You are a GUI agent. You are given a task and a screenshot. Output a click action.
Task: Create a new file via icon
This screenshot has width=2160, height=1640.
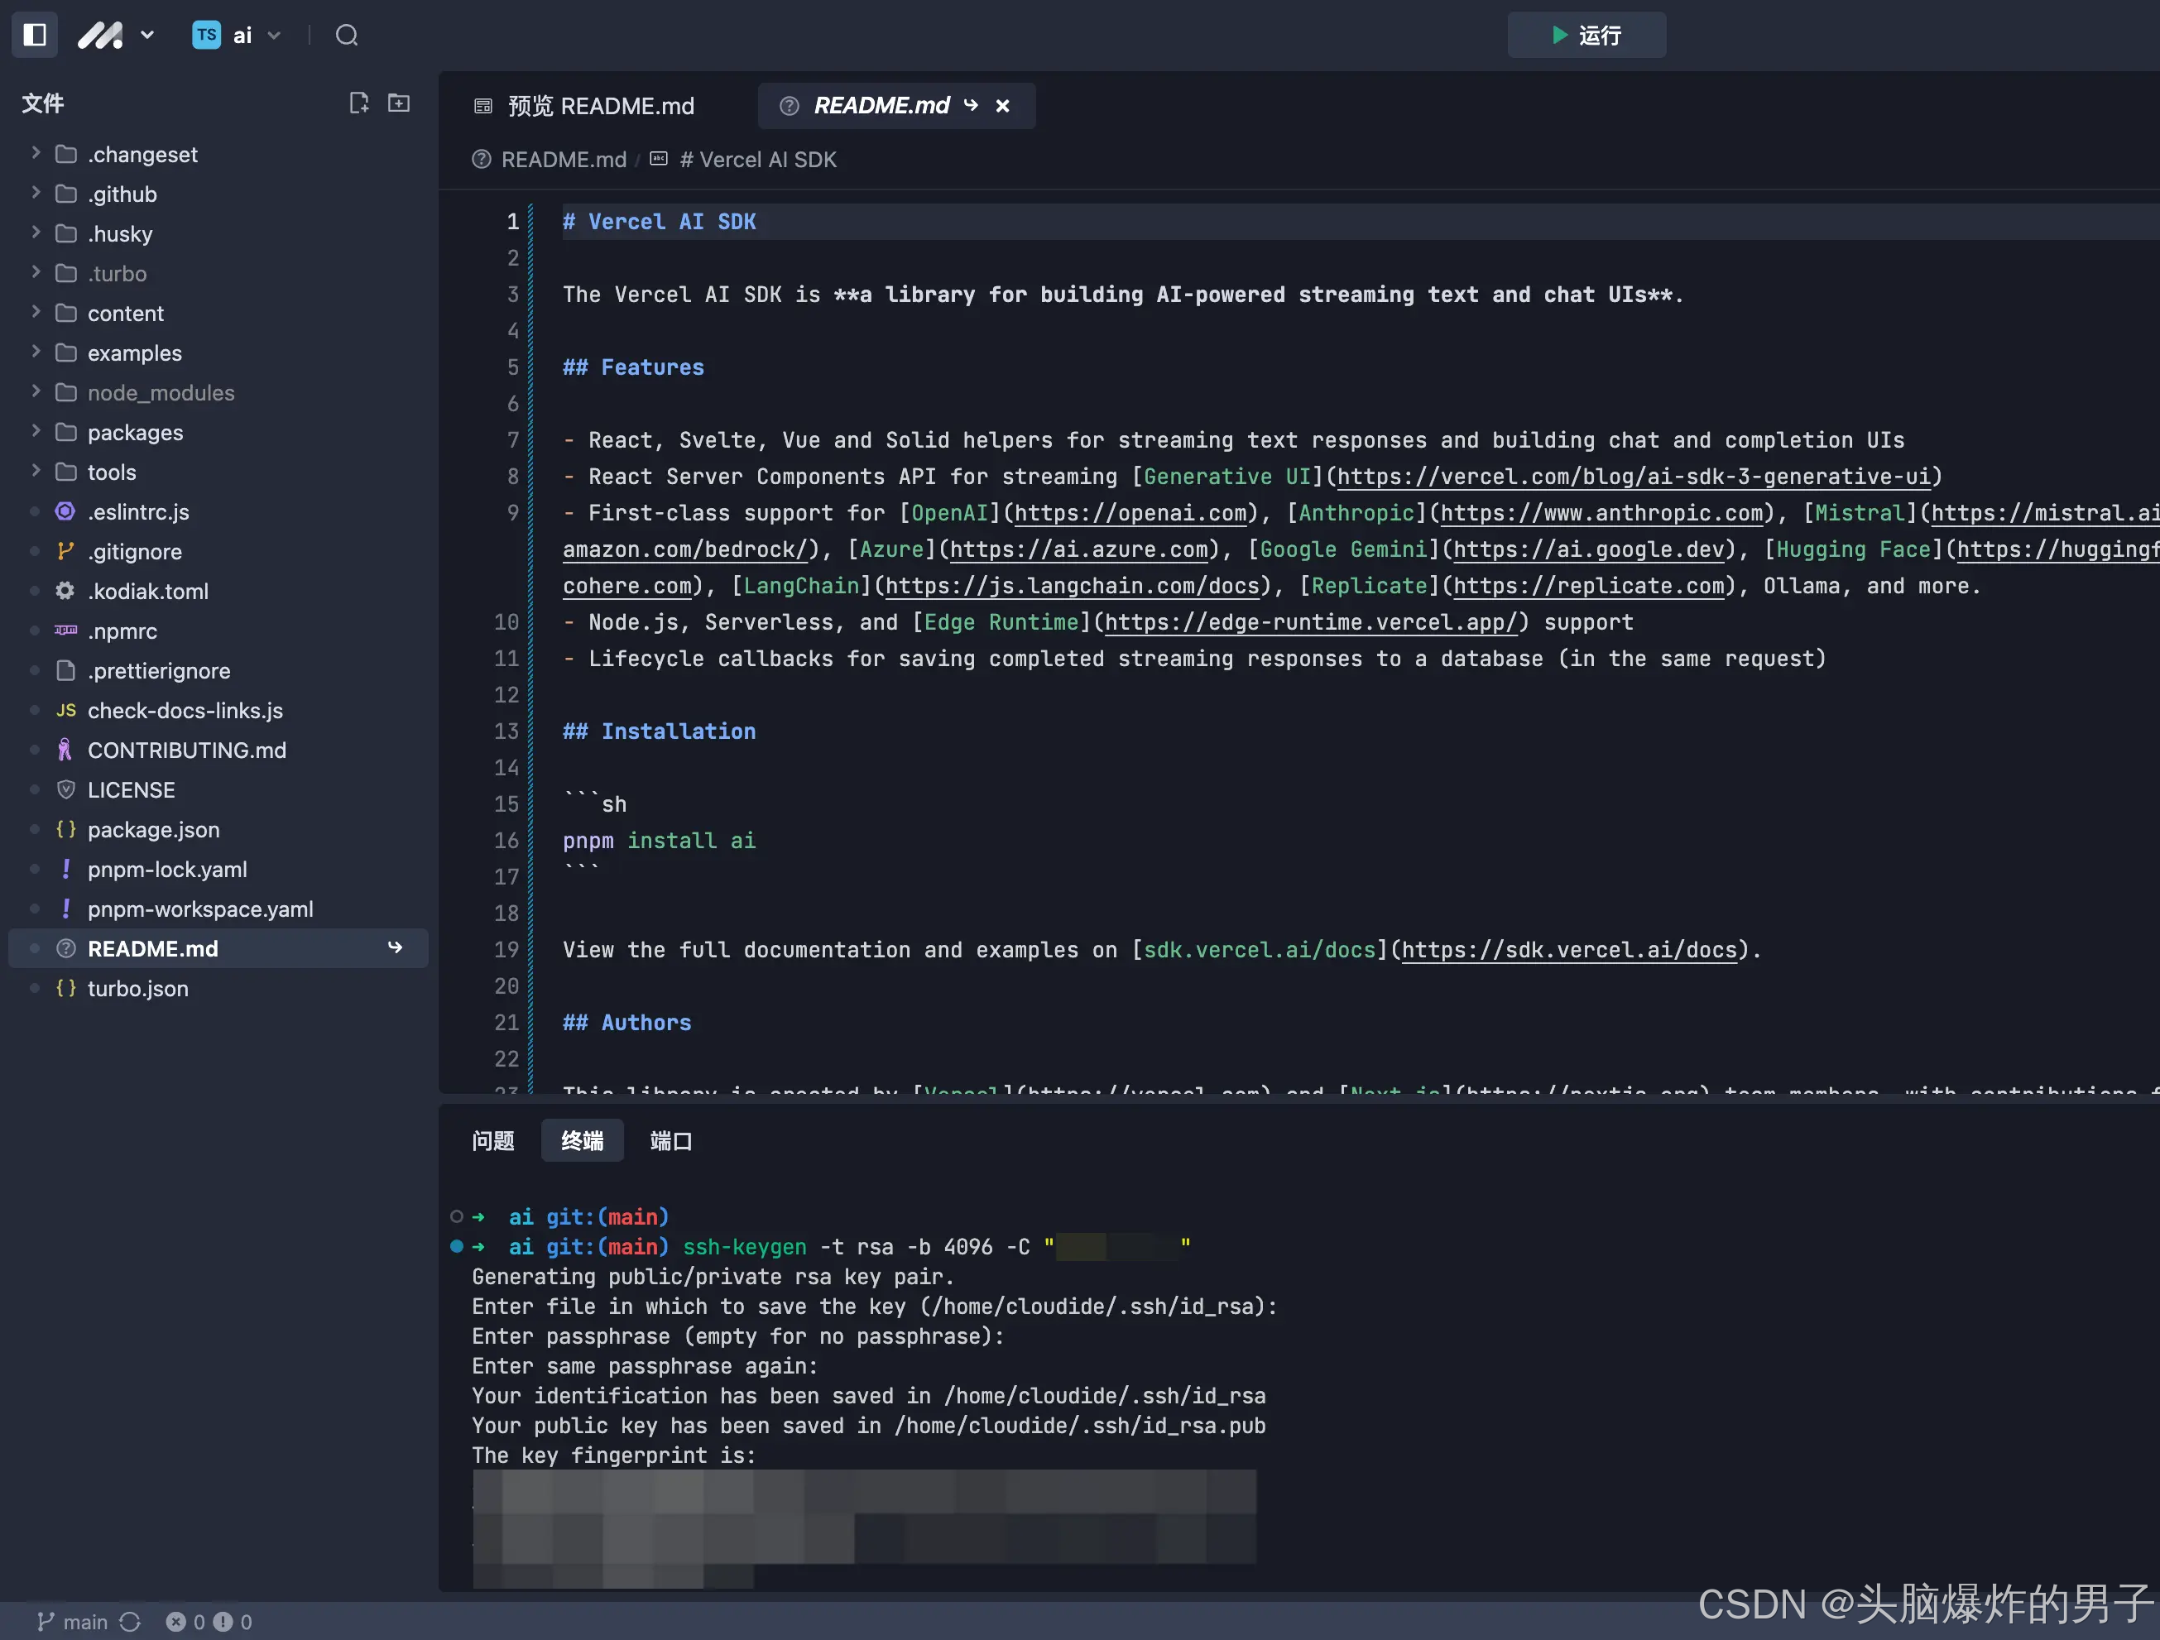click(x=358, y=103)
